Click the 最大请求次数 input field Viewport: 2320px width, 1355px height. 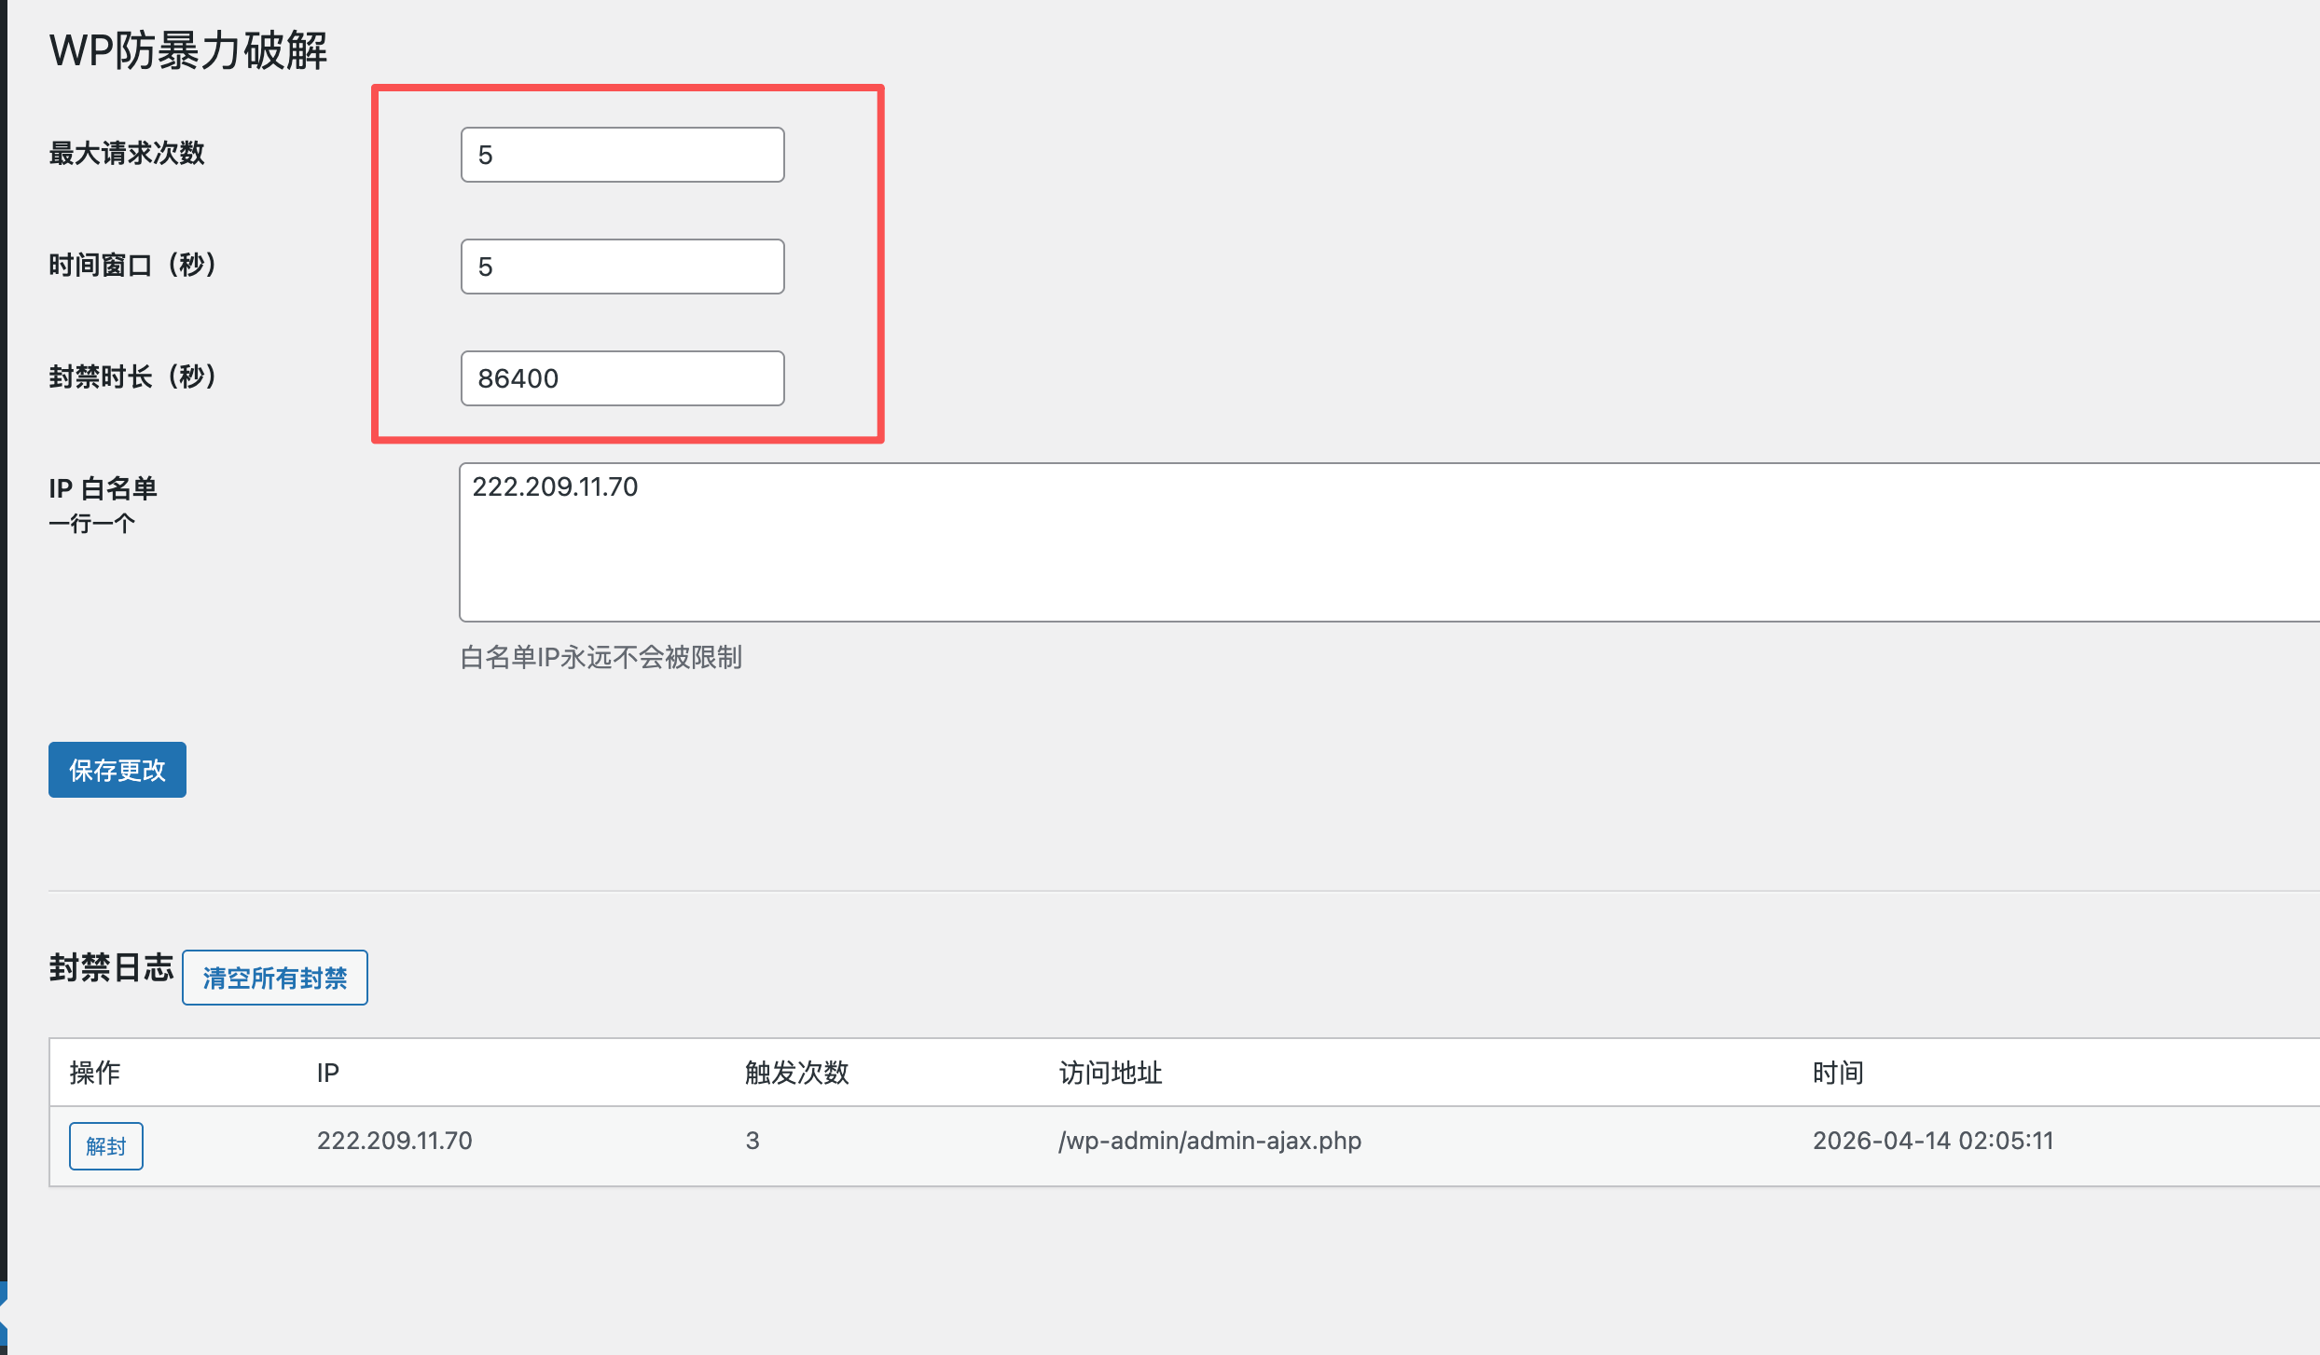(x=622, y=155)
